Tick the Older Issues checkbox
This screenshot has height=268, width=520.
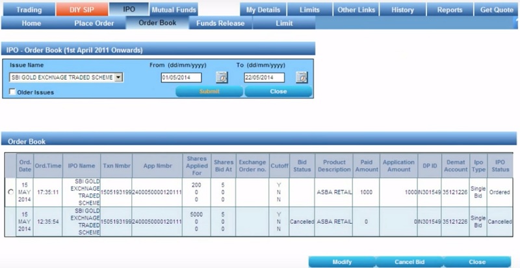(12, 91)
